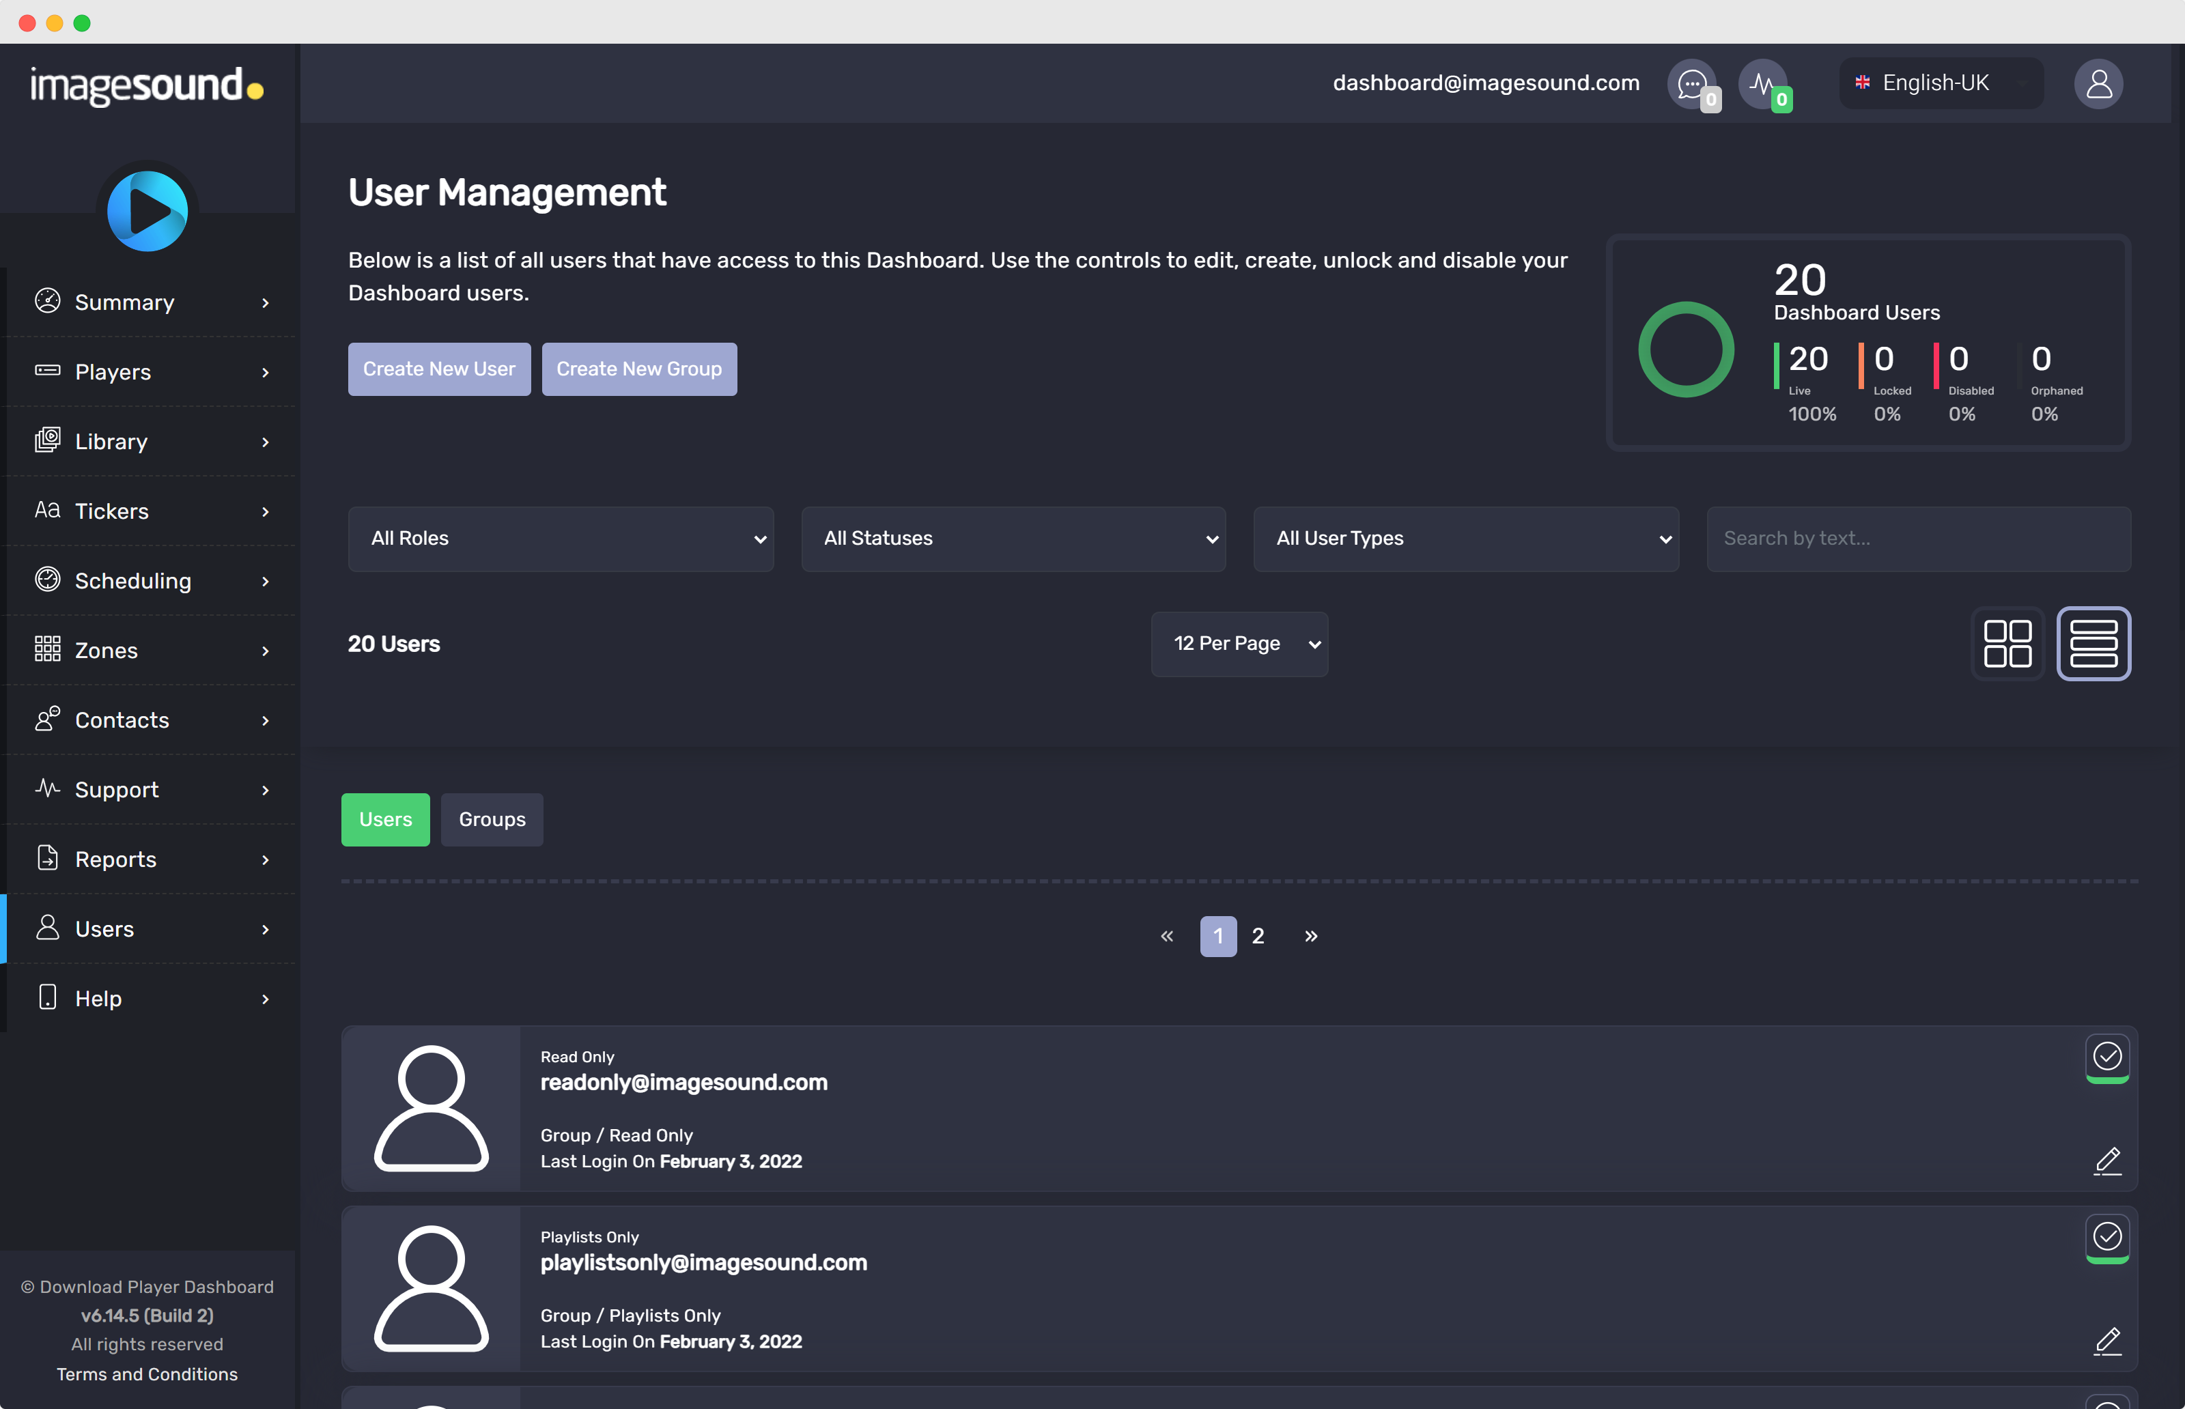2185x1409 pixels.
Task: Go to previous page with double arrow
Action: [1167, 936]
